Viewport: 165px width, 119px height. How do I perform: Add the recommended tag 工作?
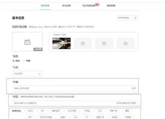coord(100,111)
